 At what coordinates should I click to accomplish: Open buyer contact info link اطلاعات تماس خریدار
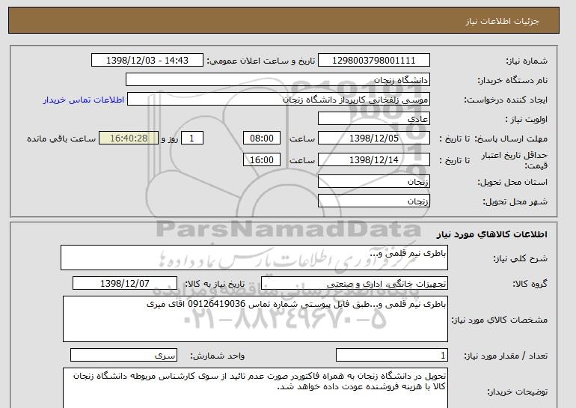[83, 100]
